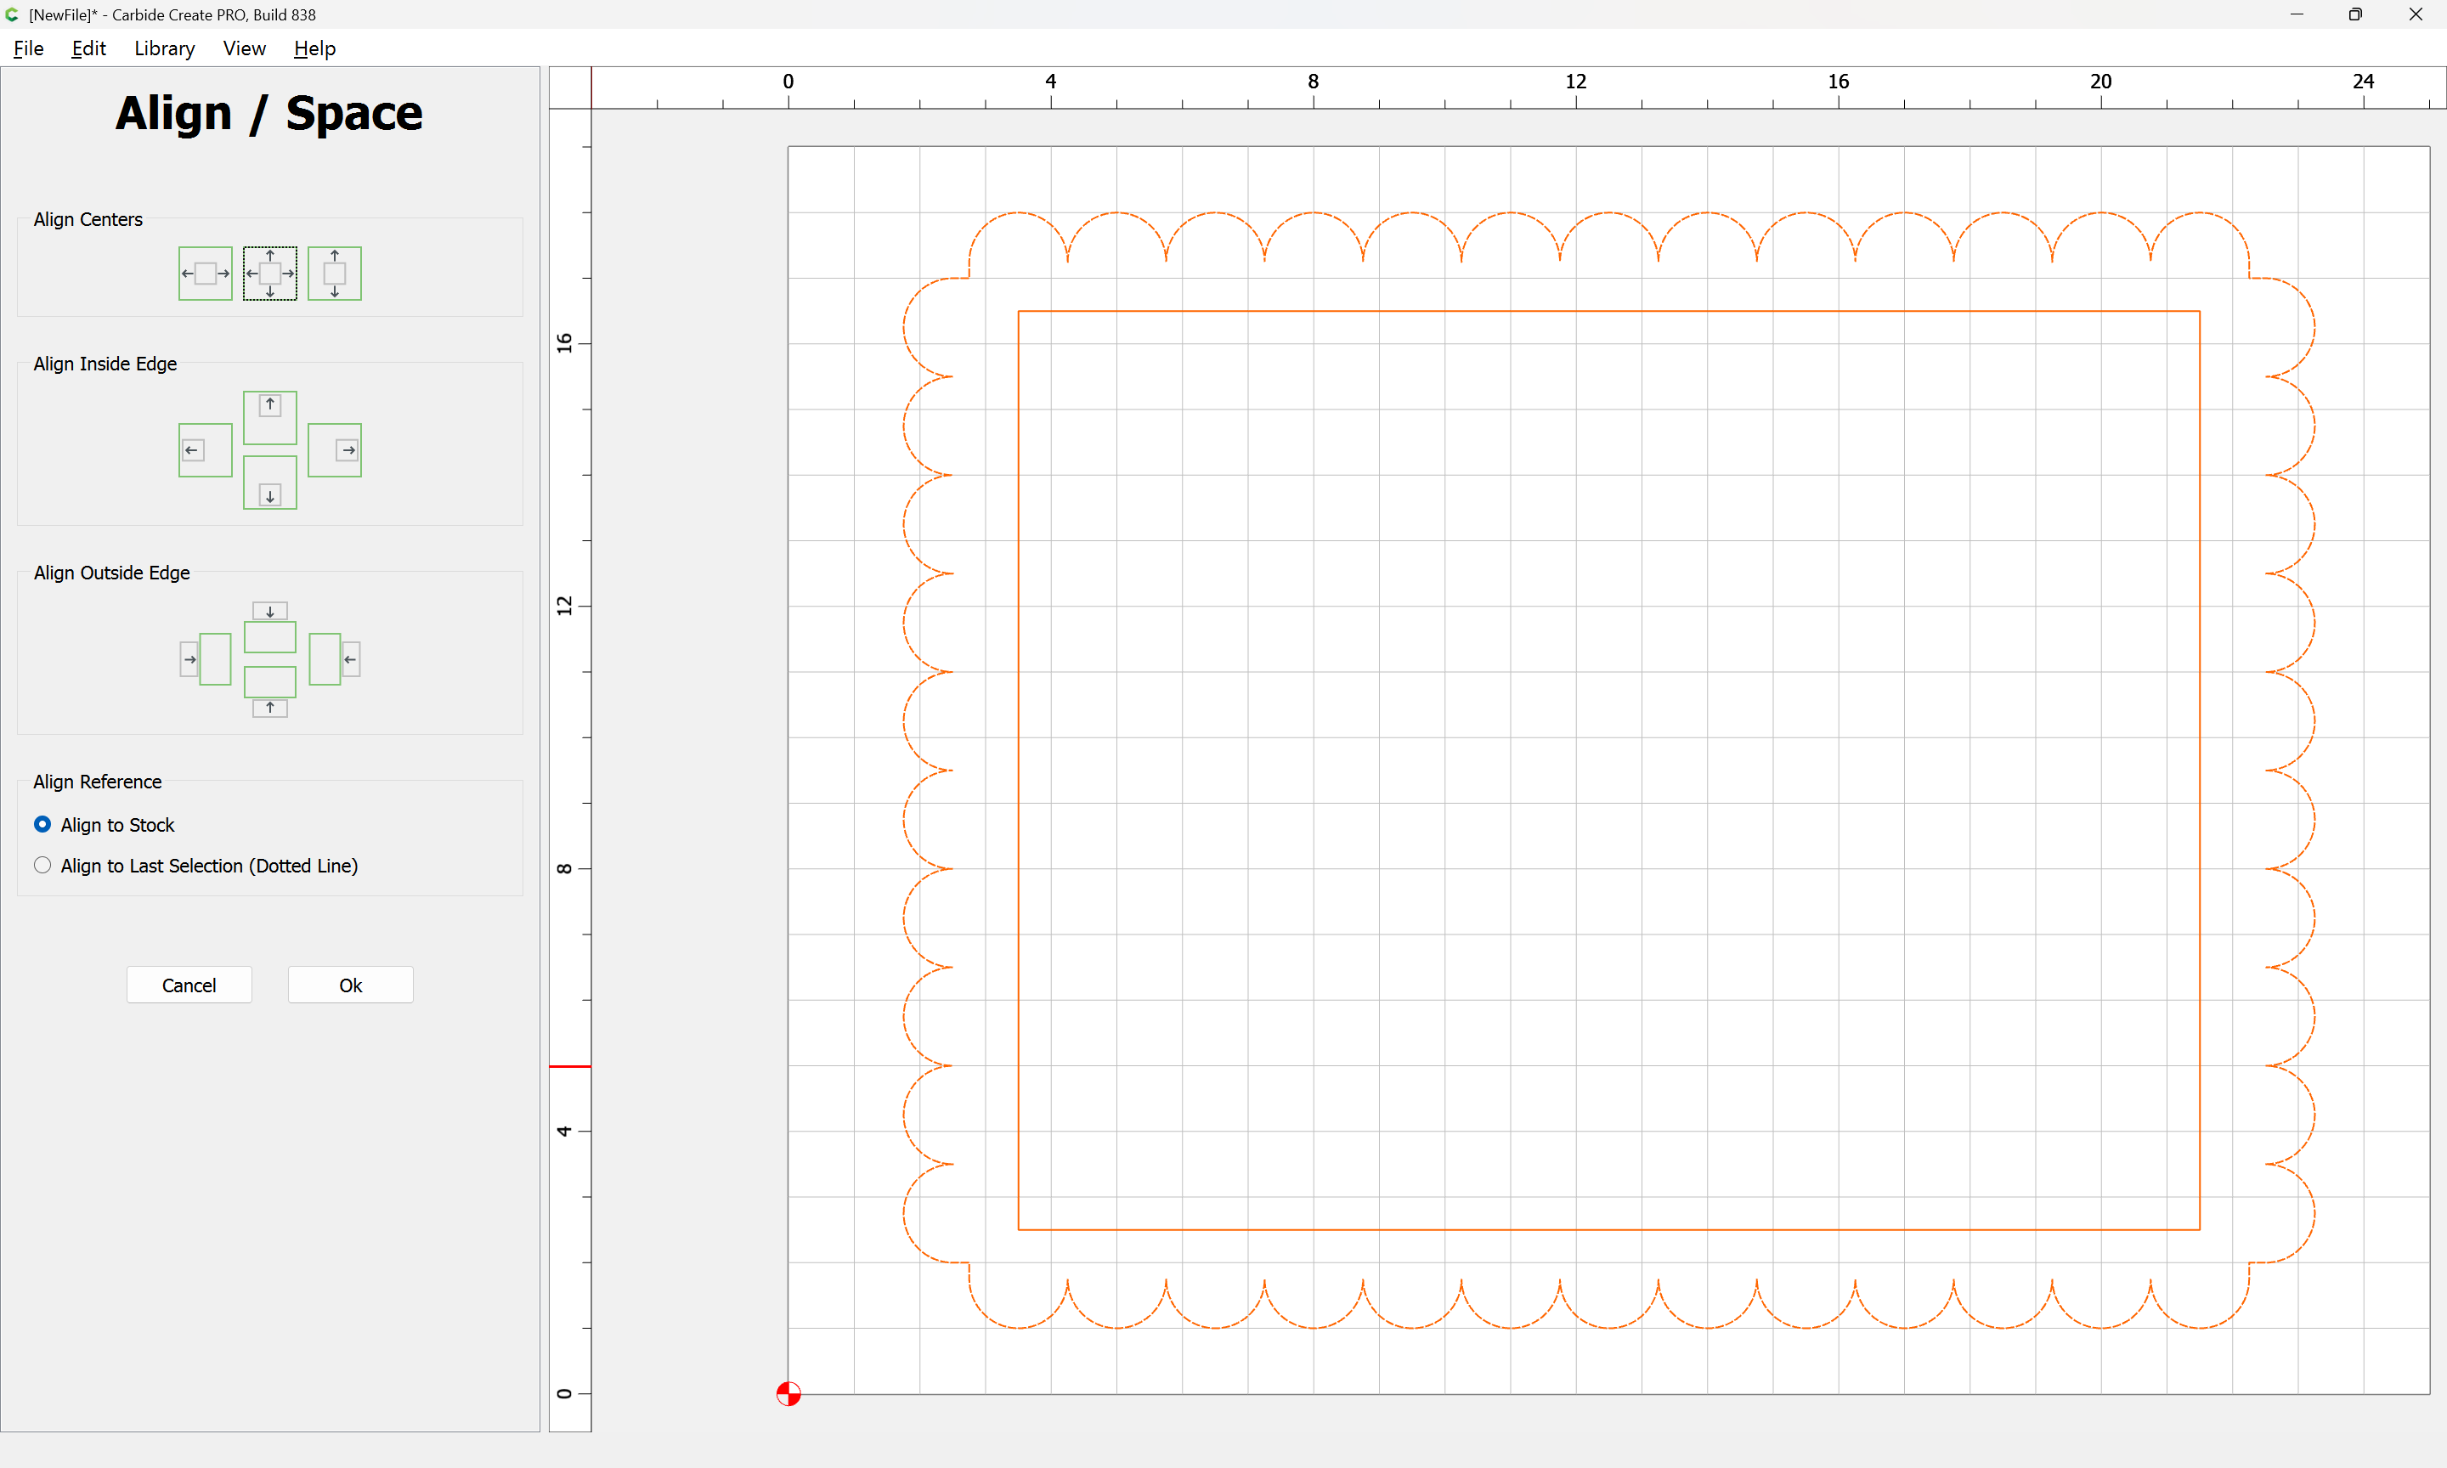Viewport: 2447px width, 1468px height.
Task: Select Align to Stock radio option
Action: click(x=42, y=824)
